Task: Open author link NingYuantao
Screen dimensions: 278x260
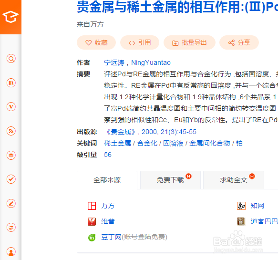Action: [151, 63]
